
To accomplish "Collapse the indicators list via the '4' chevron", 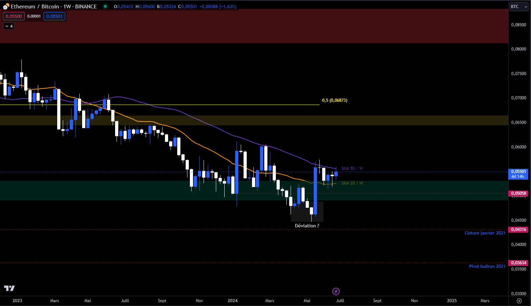I will [8, 26].
